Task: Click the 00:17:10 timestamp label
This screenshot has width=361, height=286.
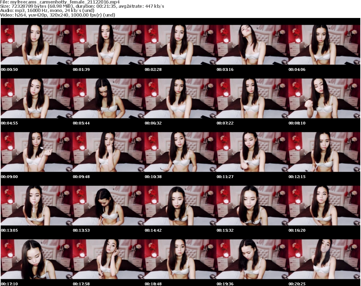Action: tap(10, 284)
